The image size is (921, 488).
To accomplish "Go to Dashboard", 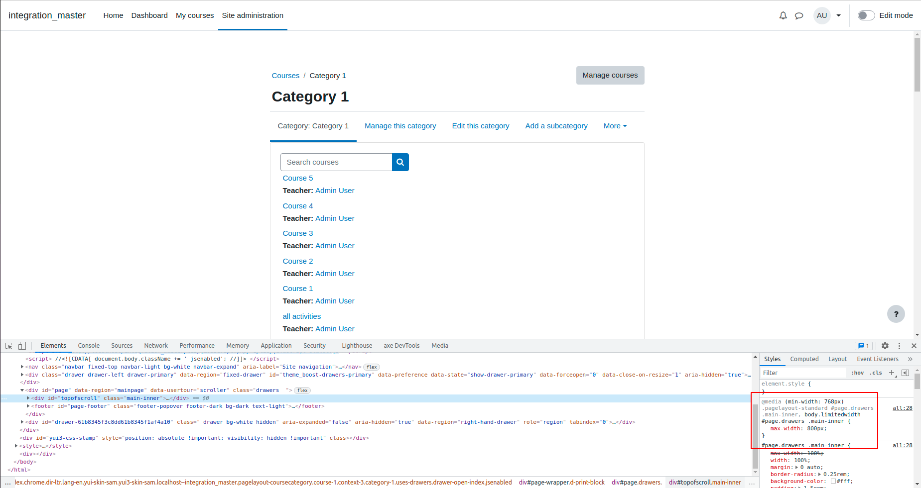I will [149, 15].
